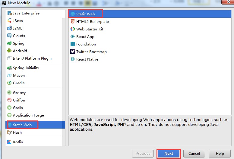Choose JBoss in the module list
The height and width of the screenshot is (159, 234).
(18, 21)
